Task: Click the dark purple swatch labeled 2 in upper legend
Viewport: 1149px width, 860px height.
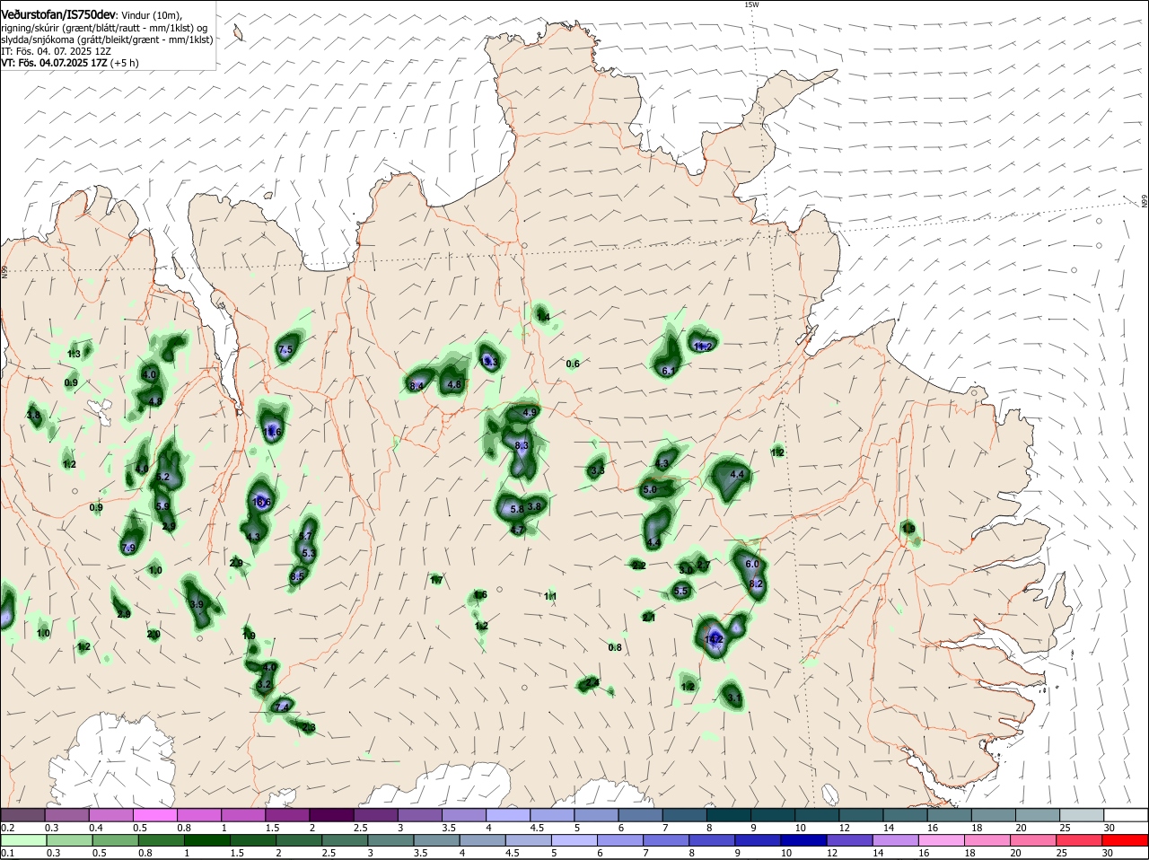Action: 330,814
